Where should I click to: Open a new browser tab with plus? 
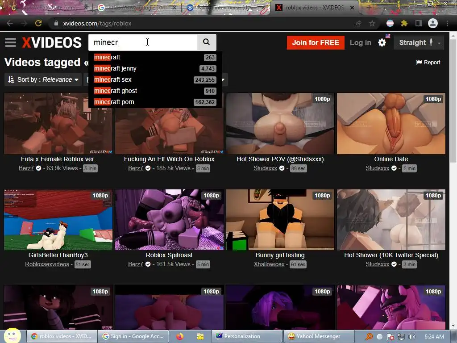coord(369,7)
